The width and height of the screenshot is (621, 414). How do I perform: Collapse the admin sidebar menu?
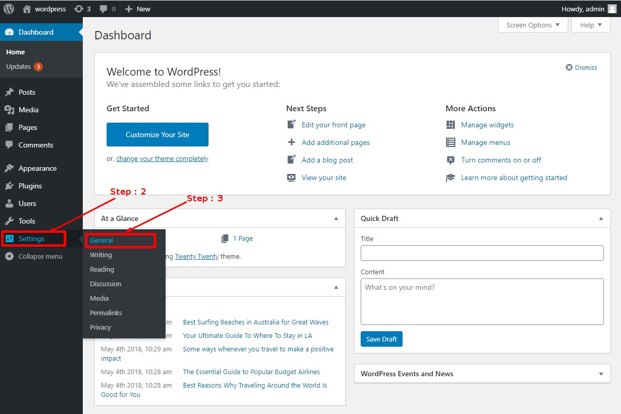34,257
